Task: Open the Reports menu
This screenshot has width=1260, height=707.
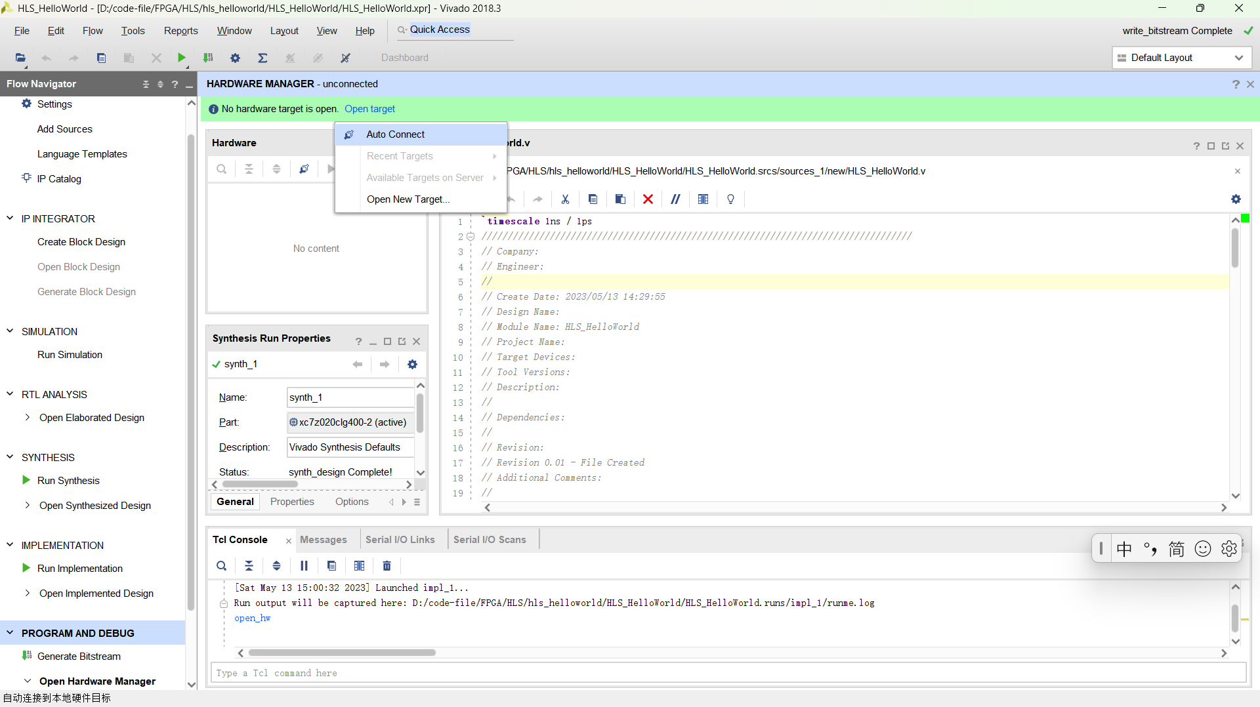Action: [180, 31]
